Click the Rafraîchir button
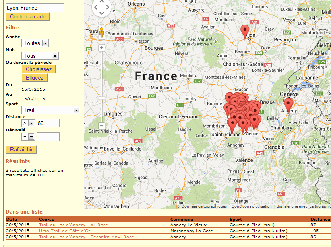 click(x=21, y=150)
